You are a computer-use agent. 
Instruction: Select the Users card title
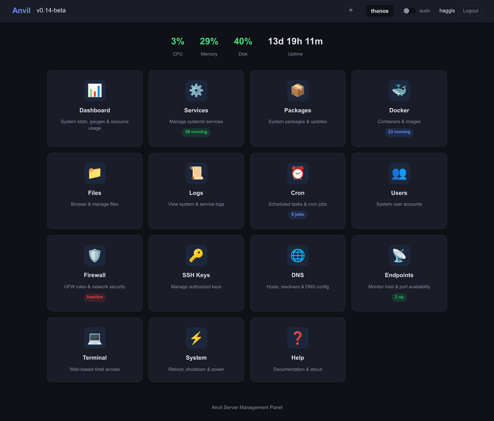pos(399,193)
